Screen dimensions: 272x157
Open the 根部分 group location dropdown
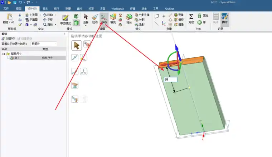point(44,44)
